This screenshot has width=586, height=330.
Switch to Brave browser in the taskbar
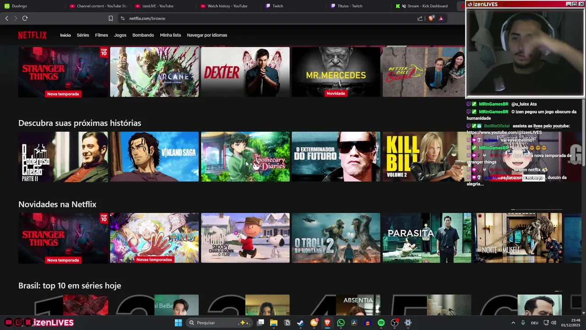(x=327, y=323)
